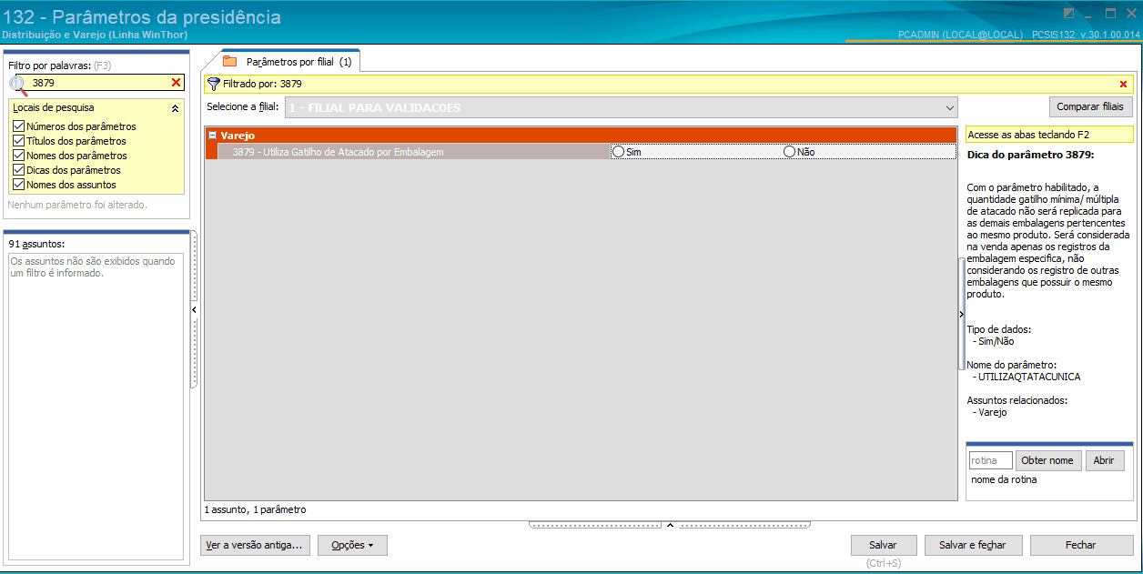The height and width of the screenshot is (574, 1143).
Task: Select 'Sim' for parameter 3879
Action: tap(619, 152)
